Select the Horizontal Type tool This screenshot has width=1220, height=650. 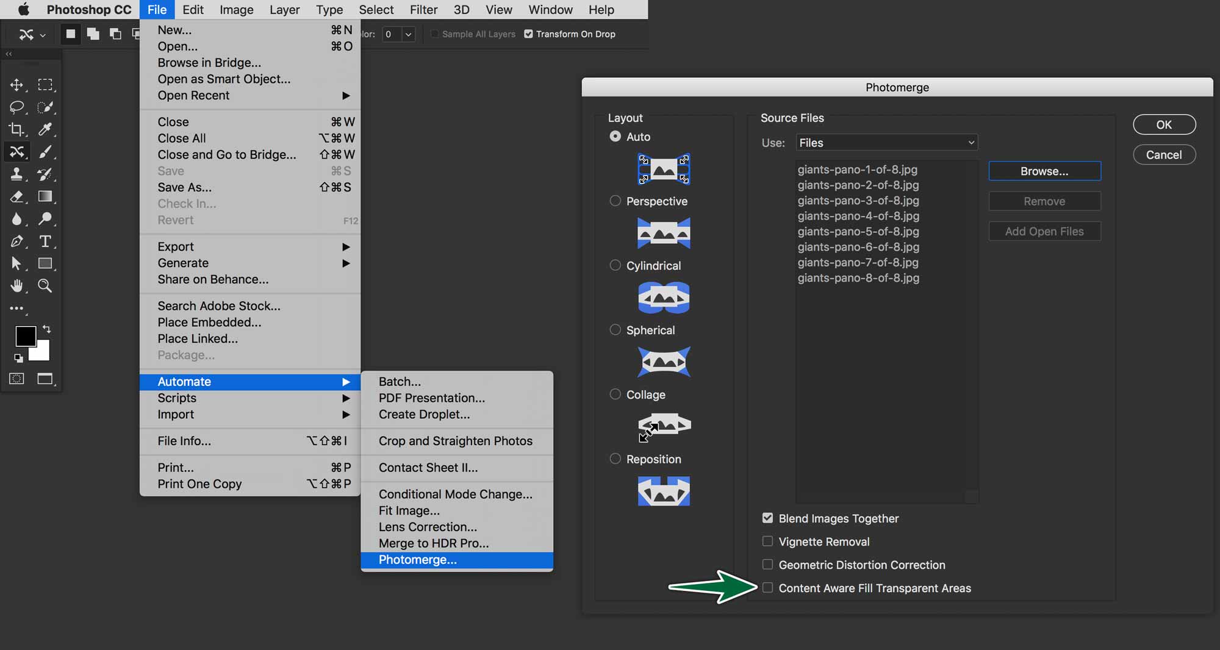pos(45,241)
